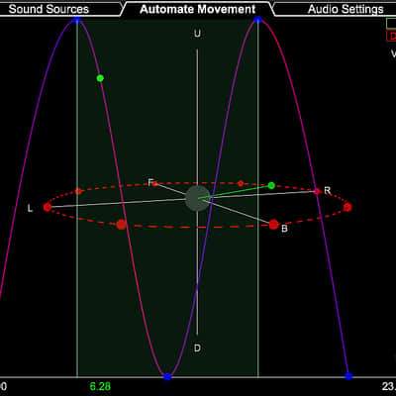Click the R direction label
The width and height of the screenshot is (396, 396).
(328, 191)
